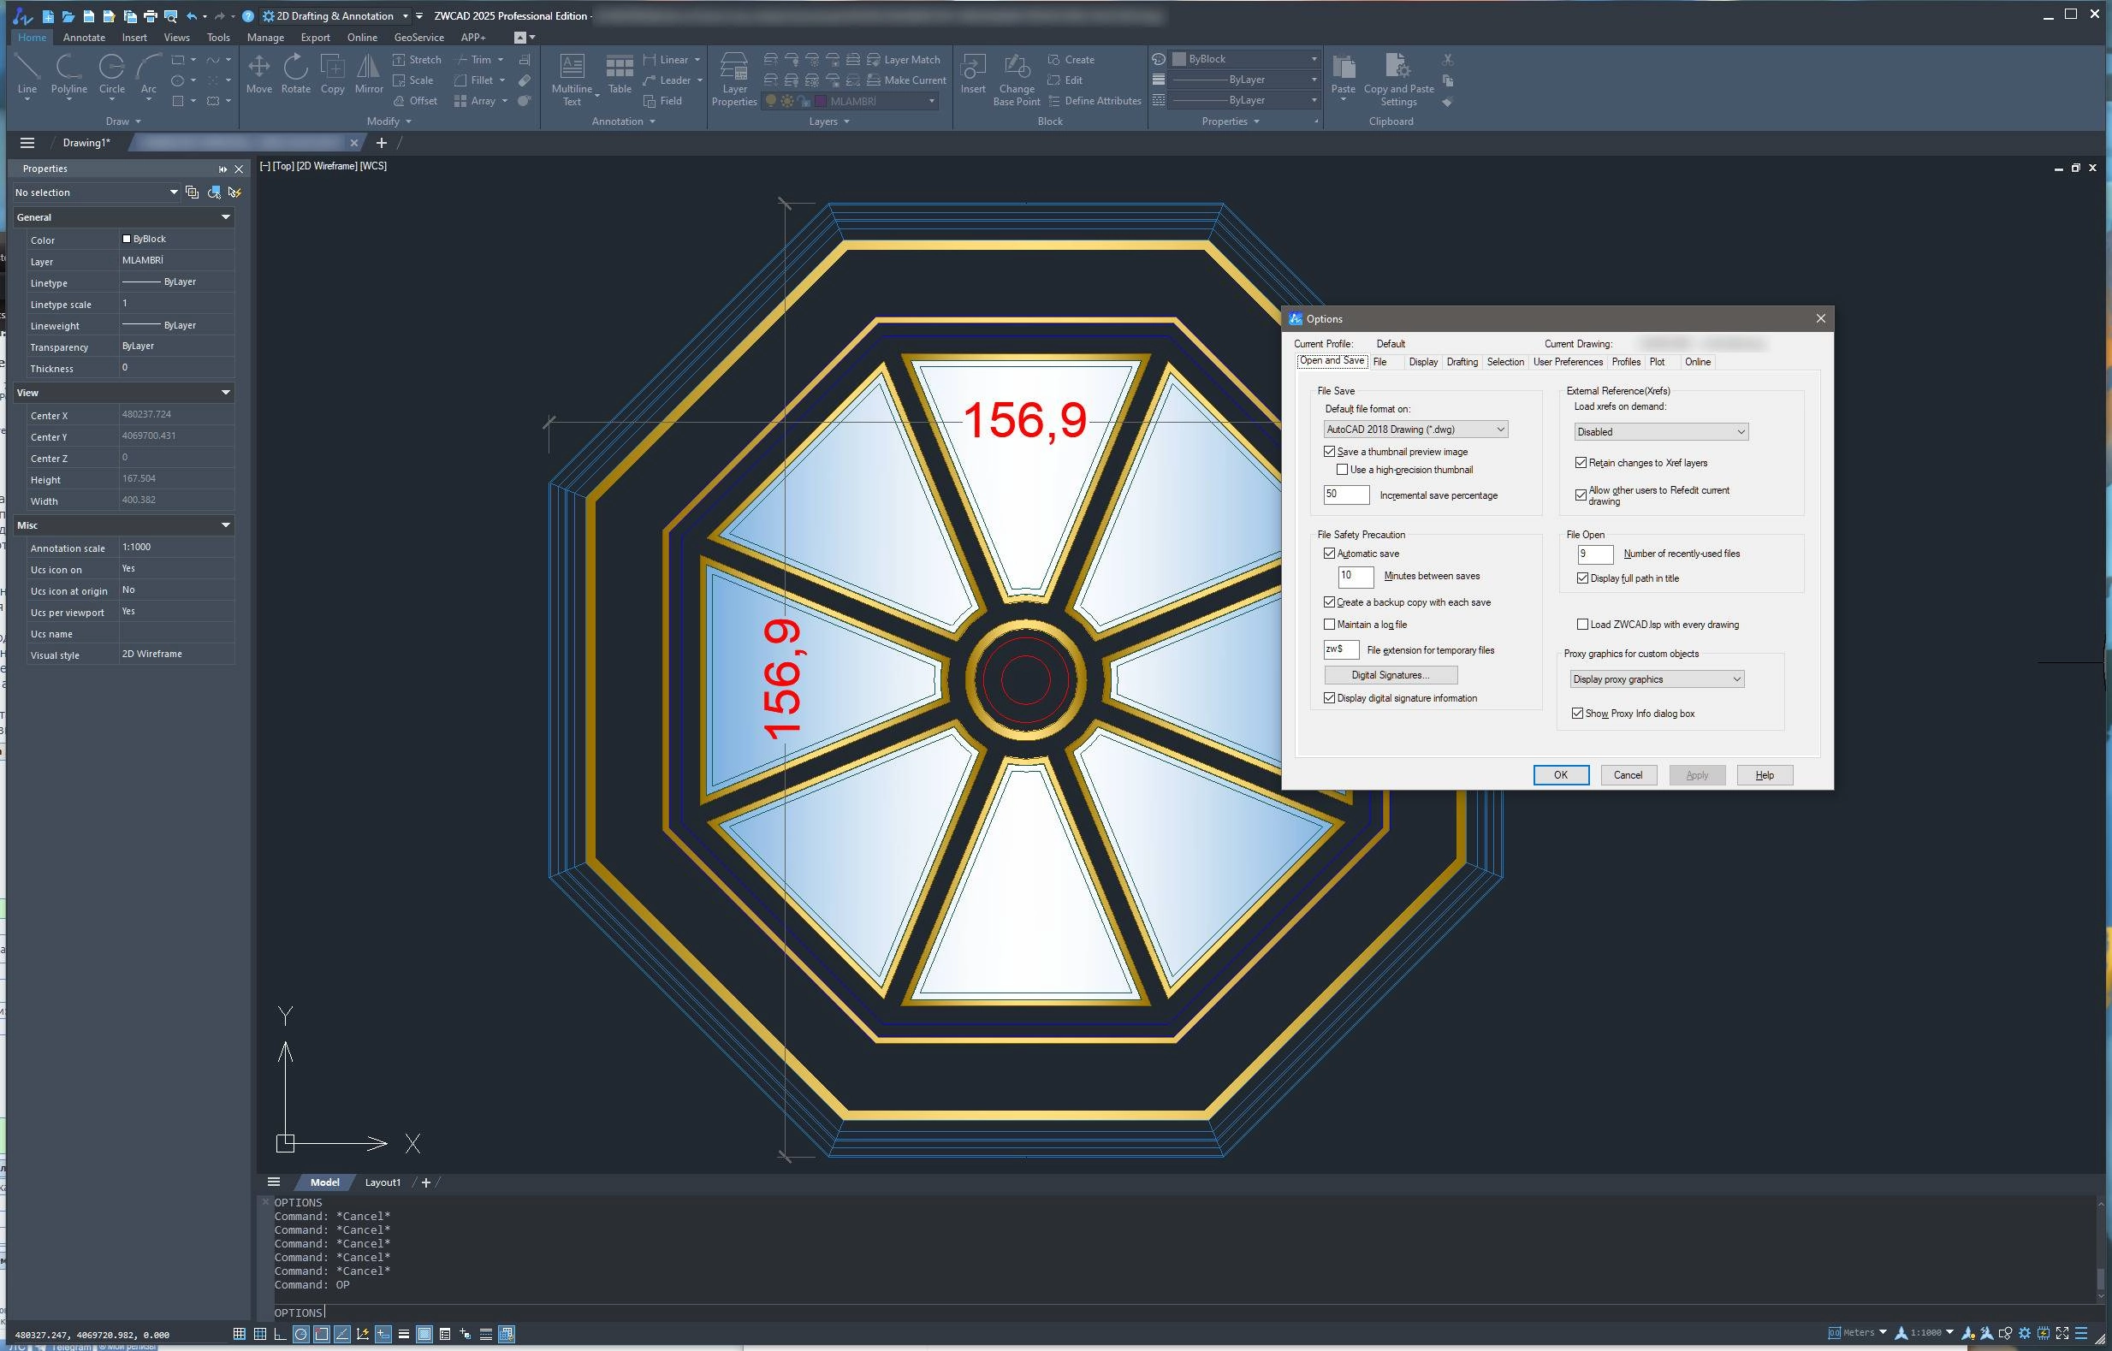
Task: Switch to the Display tab in Options
Action: tap(1423, 362)
